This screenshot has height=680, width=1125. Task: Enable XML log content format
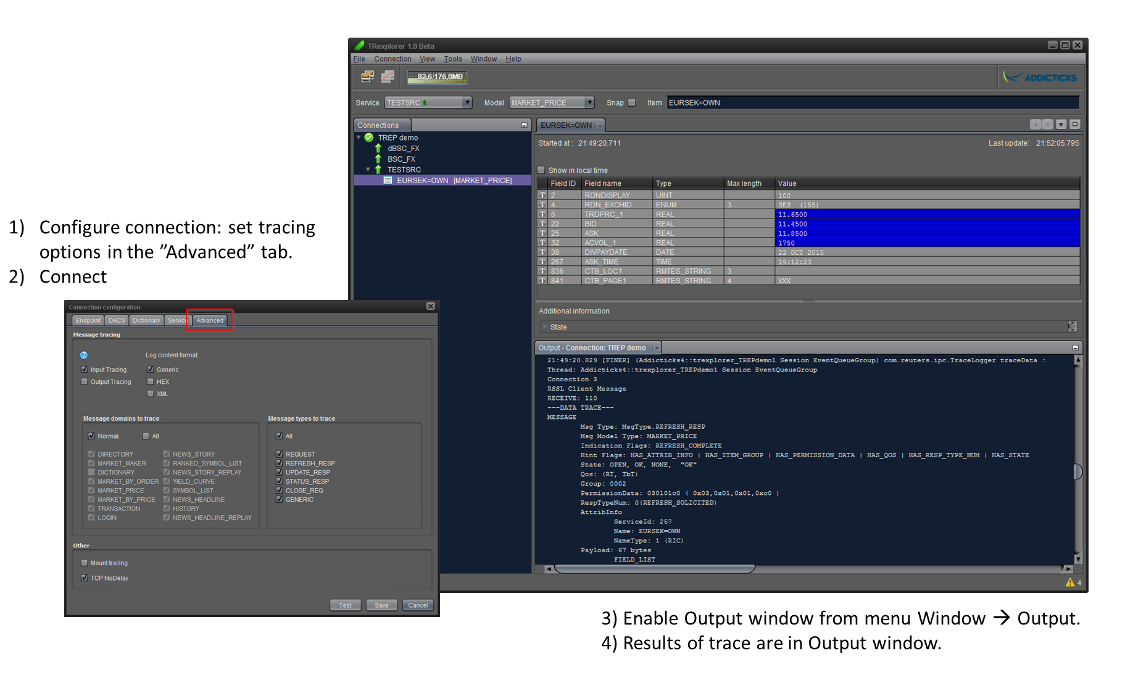[150, 394]
